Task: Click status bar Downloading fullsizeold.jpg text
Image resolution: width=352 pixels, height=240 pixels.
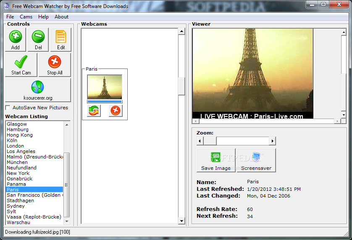Action: pos(37,232)
